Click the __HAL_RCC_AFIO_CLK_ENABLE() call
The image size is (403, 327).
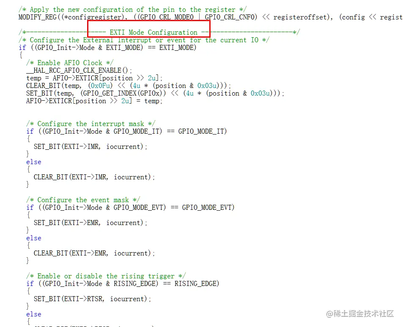pyautogui.click(x=79, y=71)
